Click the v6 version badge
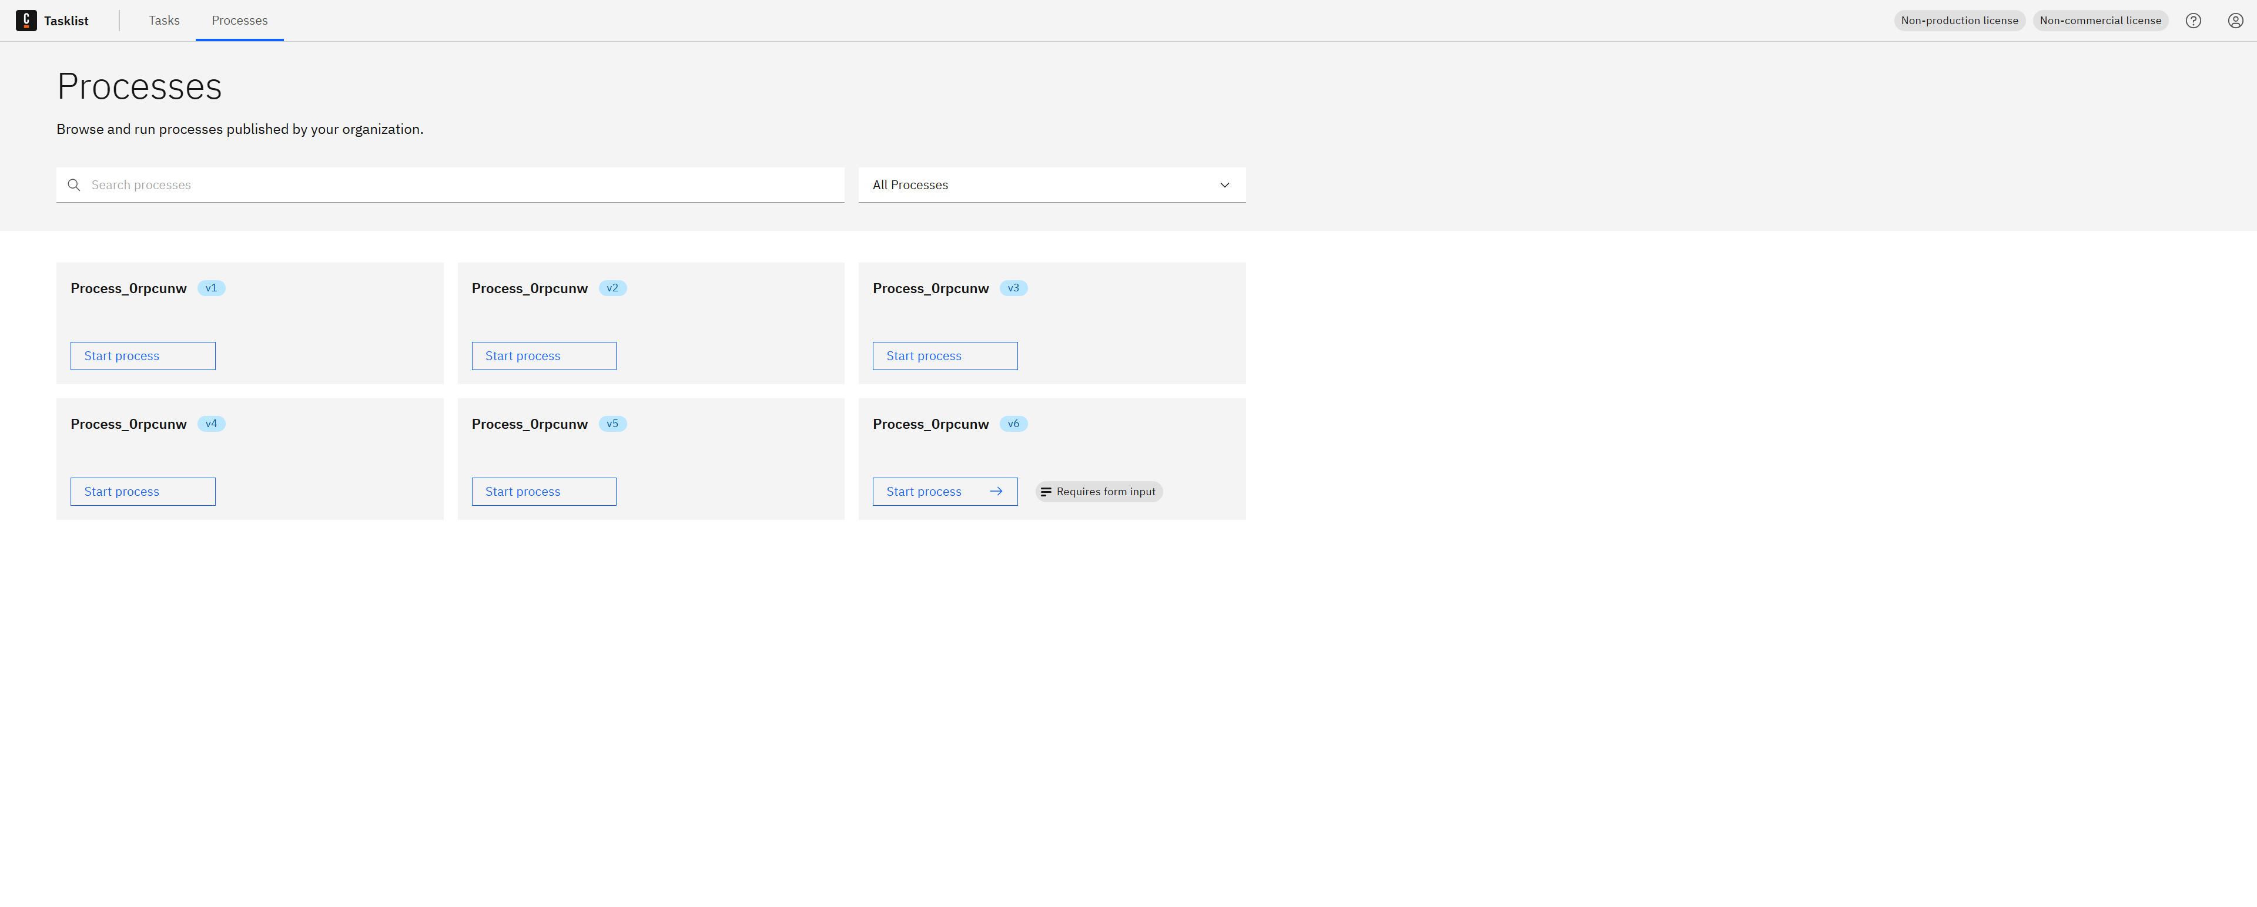 [1013, 424]
